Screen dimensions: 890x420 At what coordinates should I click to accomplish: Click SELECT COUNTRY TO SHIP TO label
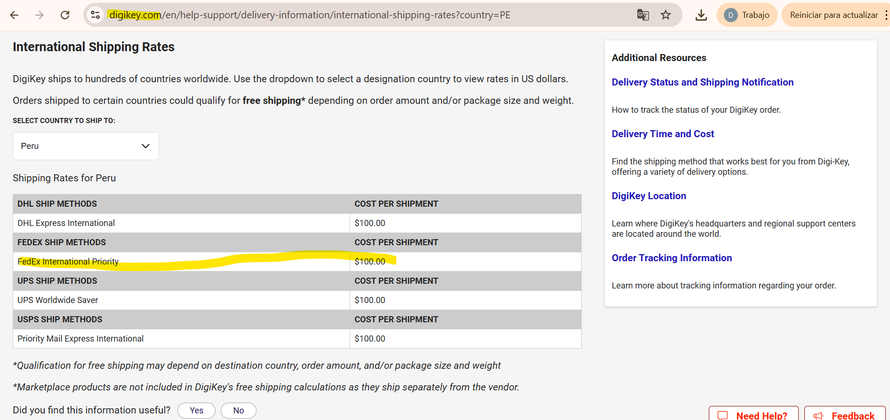[64, 121]
